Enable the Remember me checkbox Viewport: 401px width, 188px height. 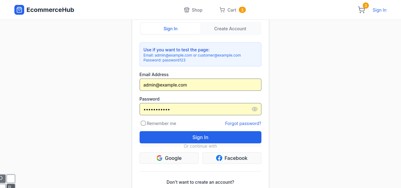(143, 123)
